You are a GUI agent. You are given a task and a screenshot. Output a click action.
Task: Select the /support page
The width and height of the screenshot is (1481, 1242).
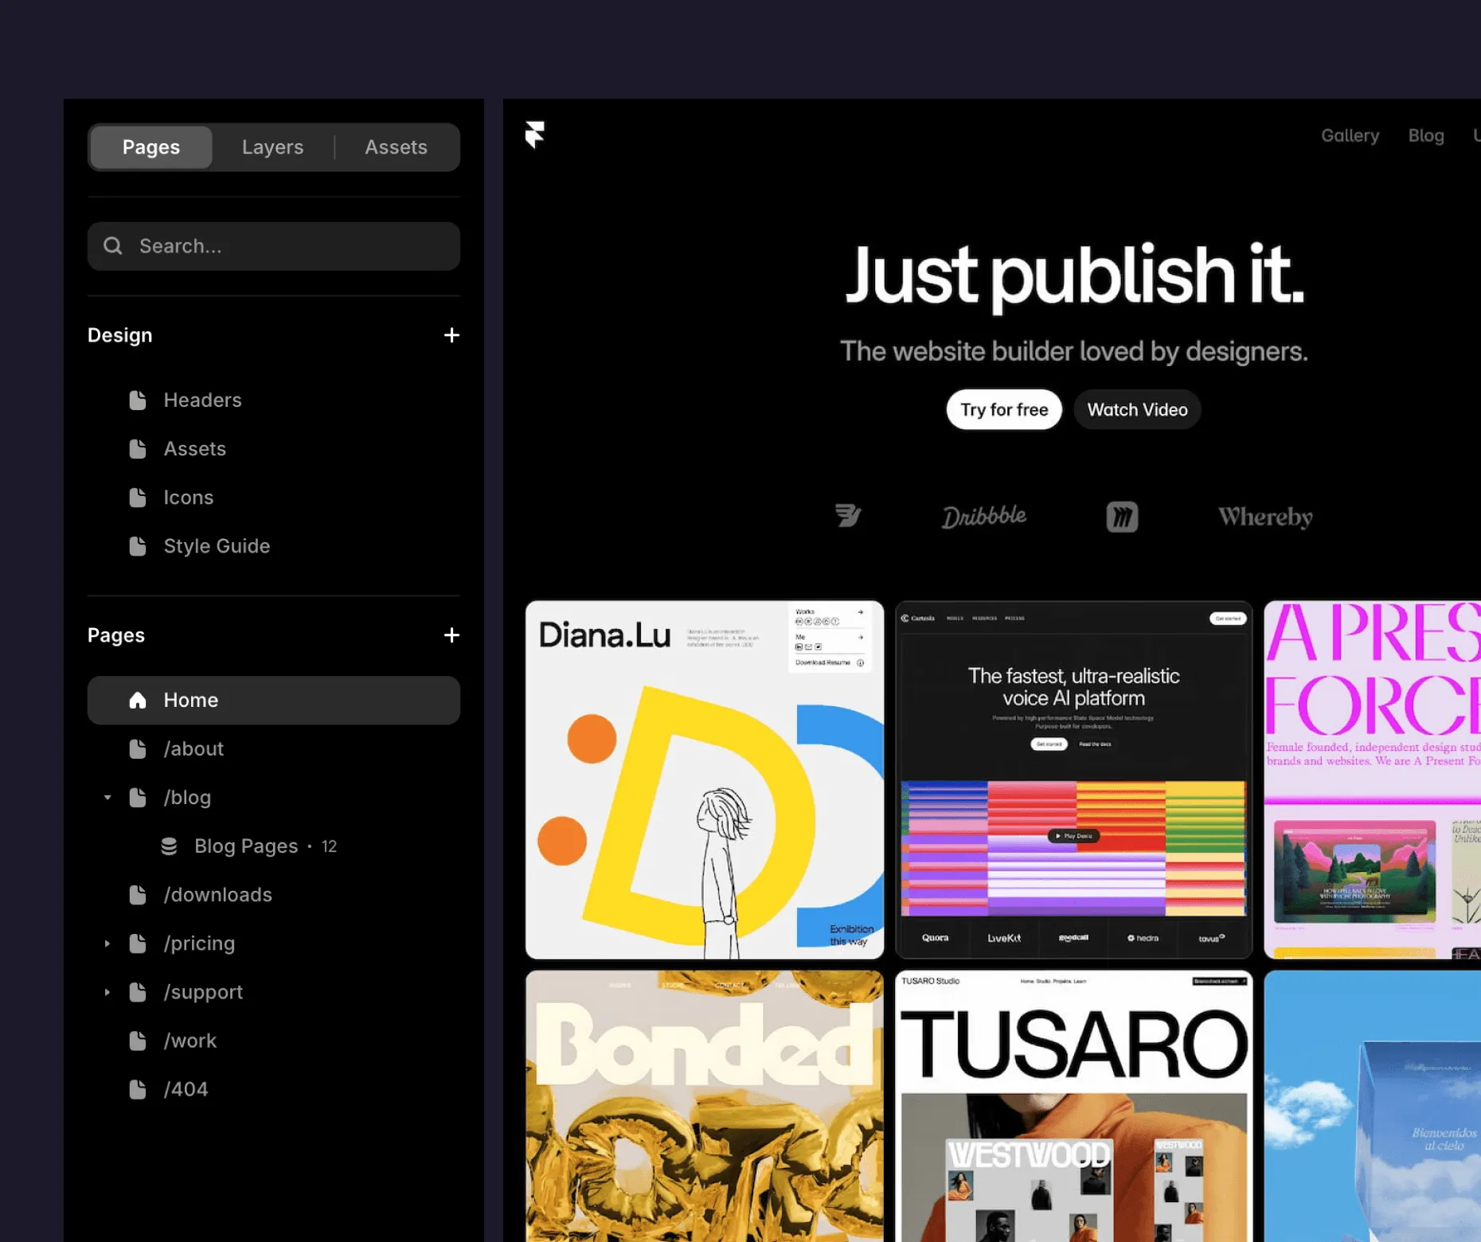point(274,992)
